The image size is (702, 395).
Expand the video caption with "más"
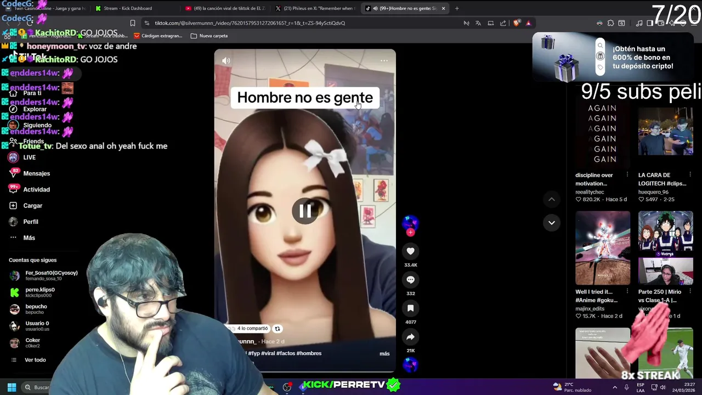point(384,354)
